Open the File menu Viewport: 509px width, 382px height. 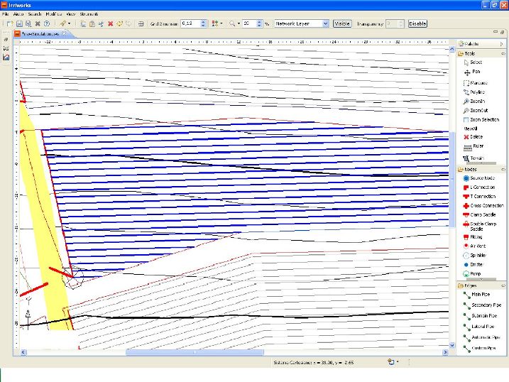point(6,13)
